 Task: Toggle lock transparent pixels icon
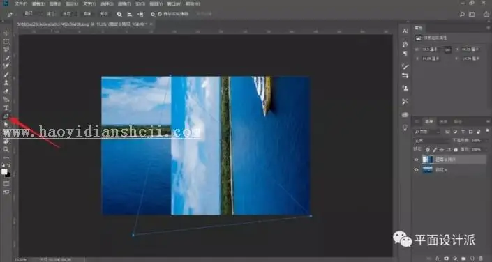(x=427, y=150)
